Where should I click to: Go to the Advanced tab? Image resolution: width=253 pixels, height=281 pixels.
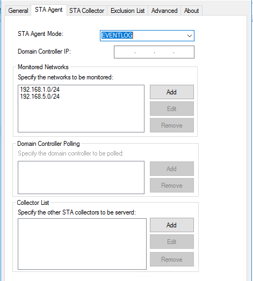(x=164, y=11)
